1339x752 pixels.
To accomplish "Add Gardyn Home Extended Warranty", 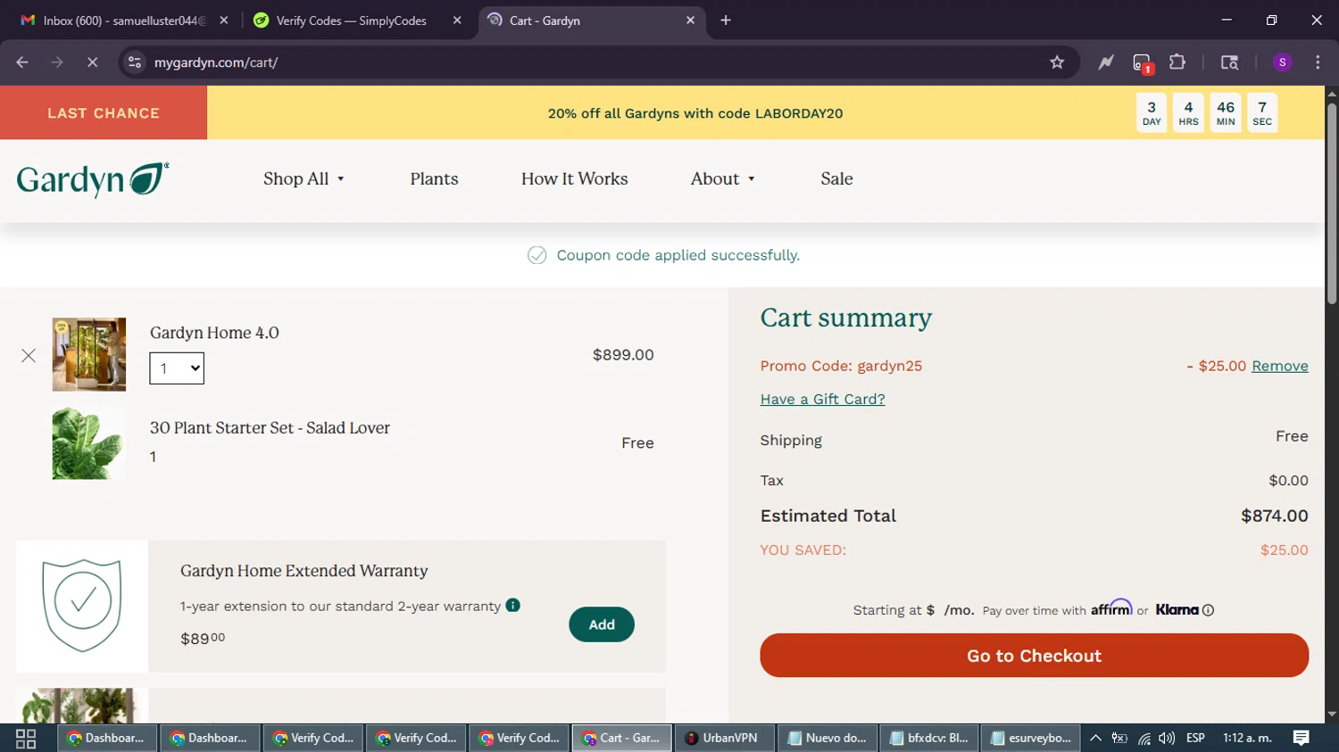I will [602, 624].
